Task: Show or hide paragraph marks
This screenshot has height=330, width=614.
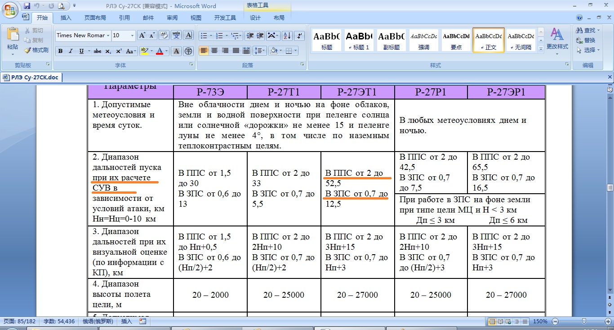Action: [x=300, y=35]
